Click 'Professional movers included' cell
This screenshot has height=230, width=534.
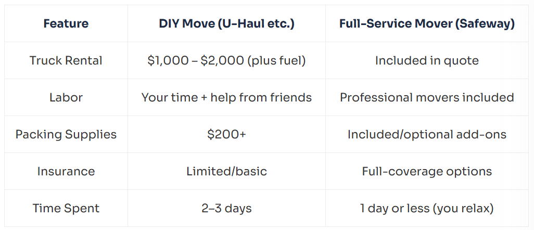click(427, 97)
